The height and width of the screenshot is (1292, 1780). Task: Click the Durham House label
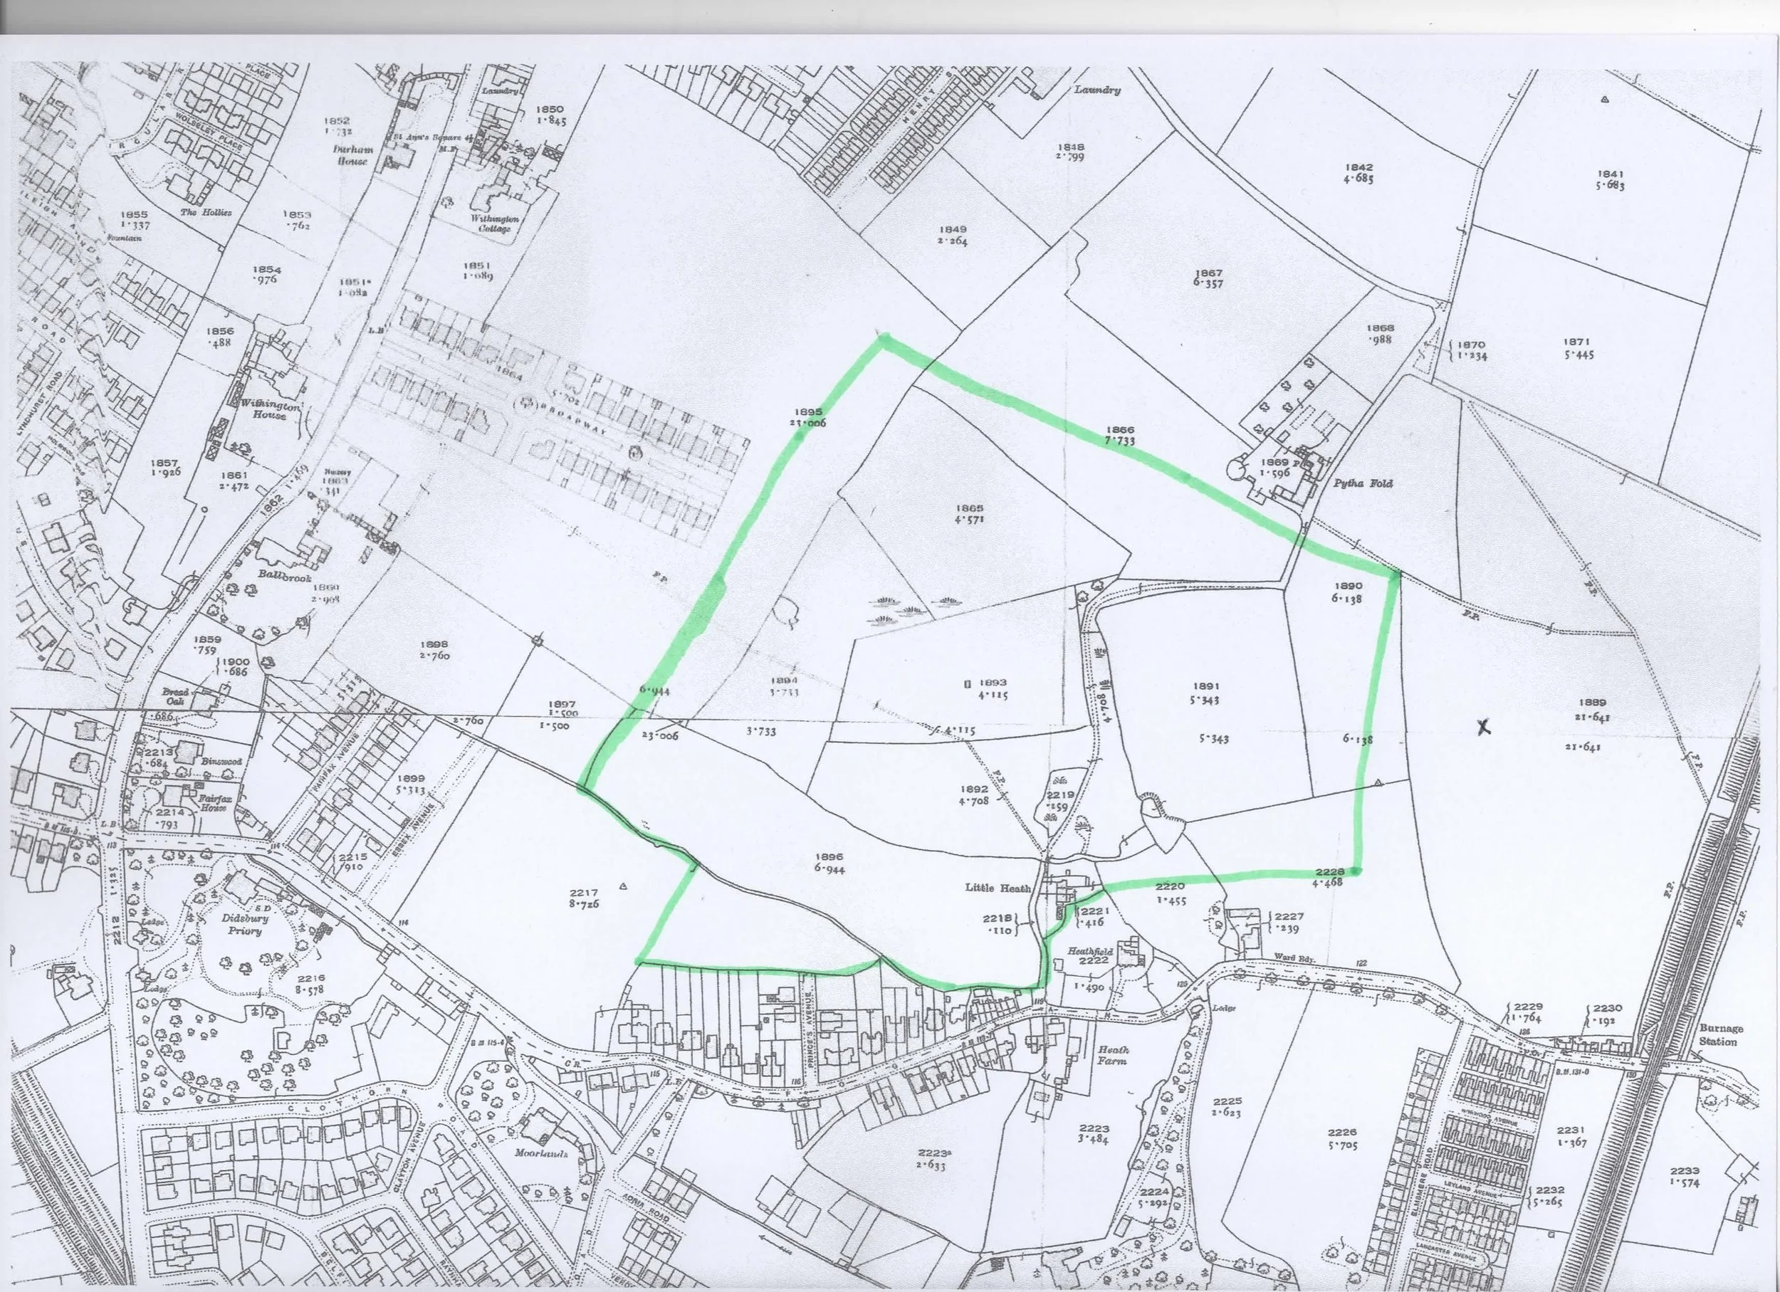point(353,154)
